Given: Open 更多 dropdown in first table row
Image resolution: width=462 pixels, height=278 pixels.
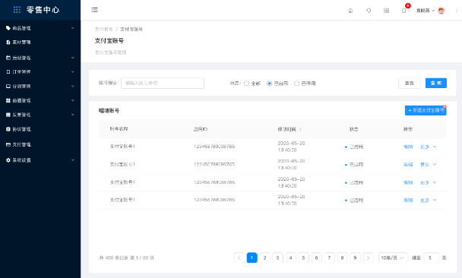Looking at the screenshot, I should tap(428, 147).
